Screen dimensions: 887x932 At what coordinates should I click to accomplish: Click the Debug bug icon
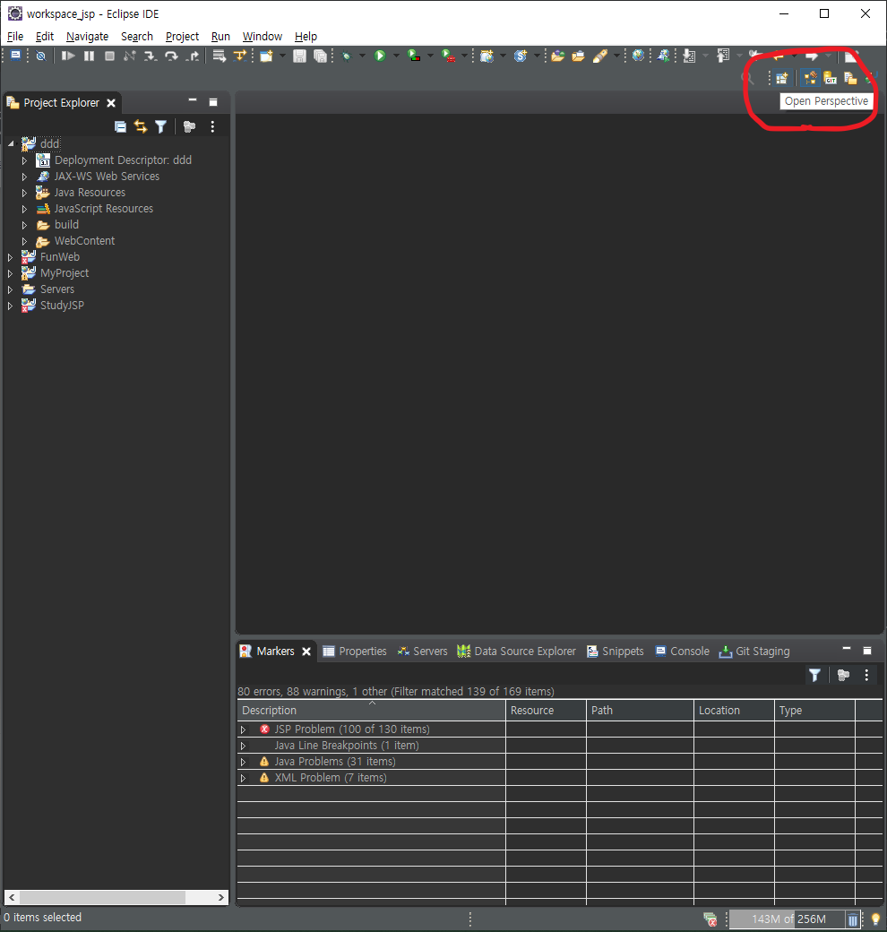click(x=347, y=56)
